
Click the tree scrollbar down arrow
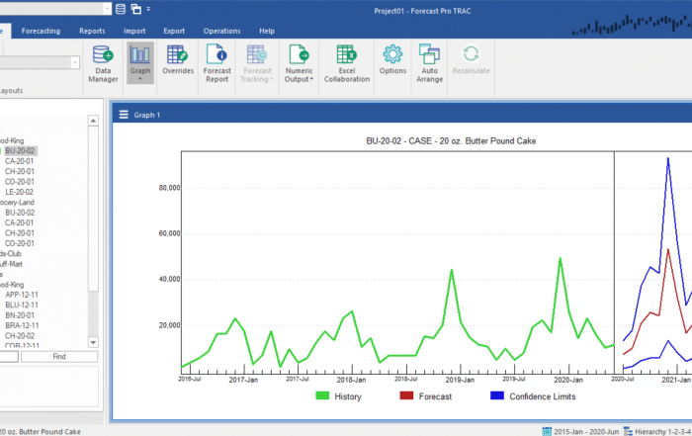click(93, 342)
